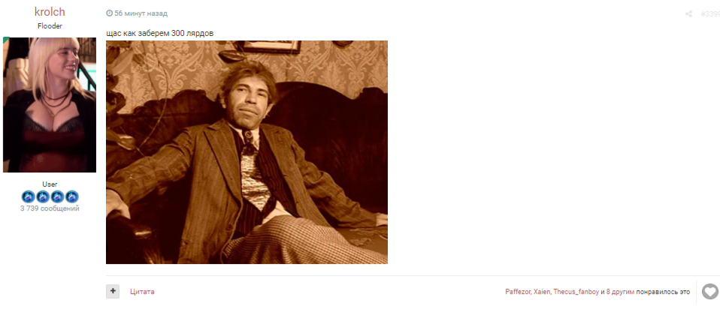720x309 pixels.
Task: Open the krolch avatar picture
Action: pyautogui.click(x=50, y=105)
